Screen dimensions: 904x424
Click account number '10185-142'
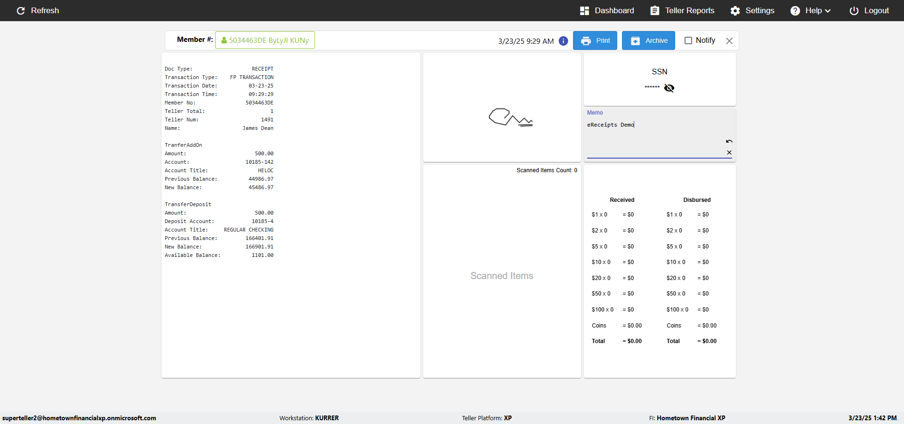coord(259,162)
